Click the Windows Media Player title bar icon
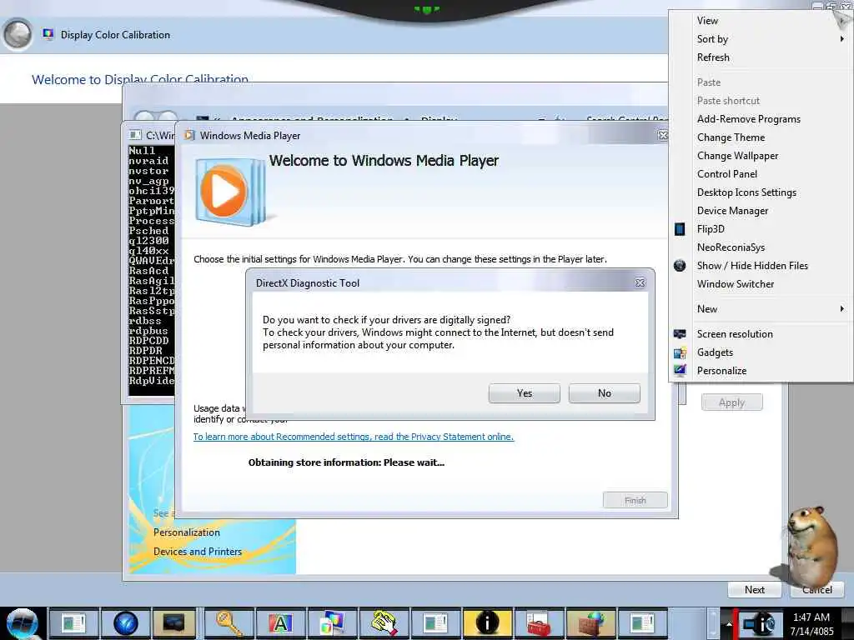854x640 pixels. [x=189, y=136]
